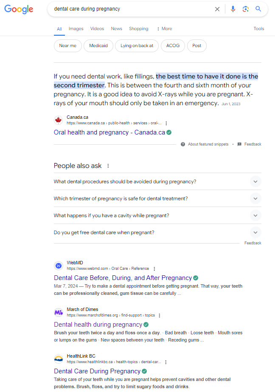275x392 pixels.
Task: Click the March of Dimes site favicon
Action: pyautogui.click(x=59, y=312)
